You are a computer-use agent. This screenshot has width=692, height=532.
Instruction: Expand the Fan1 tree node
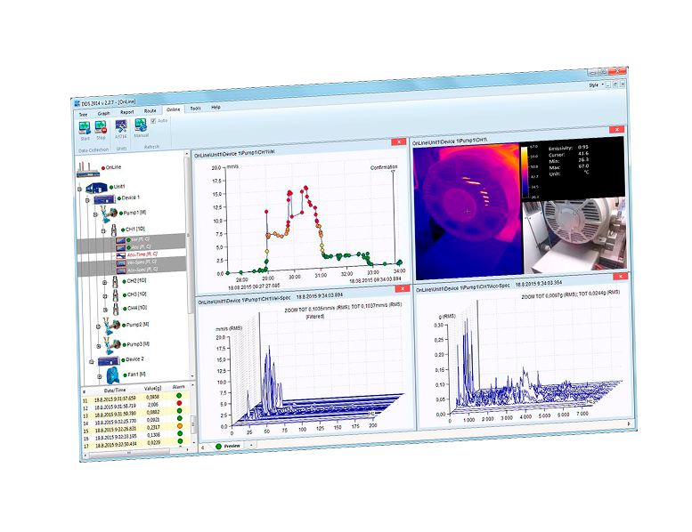coord(100,377)
